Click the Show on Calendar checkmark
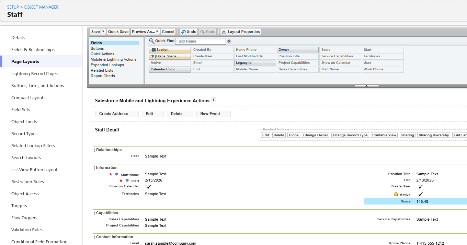Screen dimensions: 467x245 [149, 187]
